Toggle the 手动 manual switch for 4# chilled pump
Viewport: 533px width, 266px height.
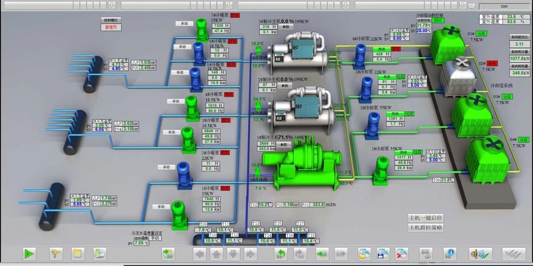[x=176, y=101]
